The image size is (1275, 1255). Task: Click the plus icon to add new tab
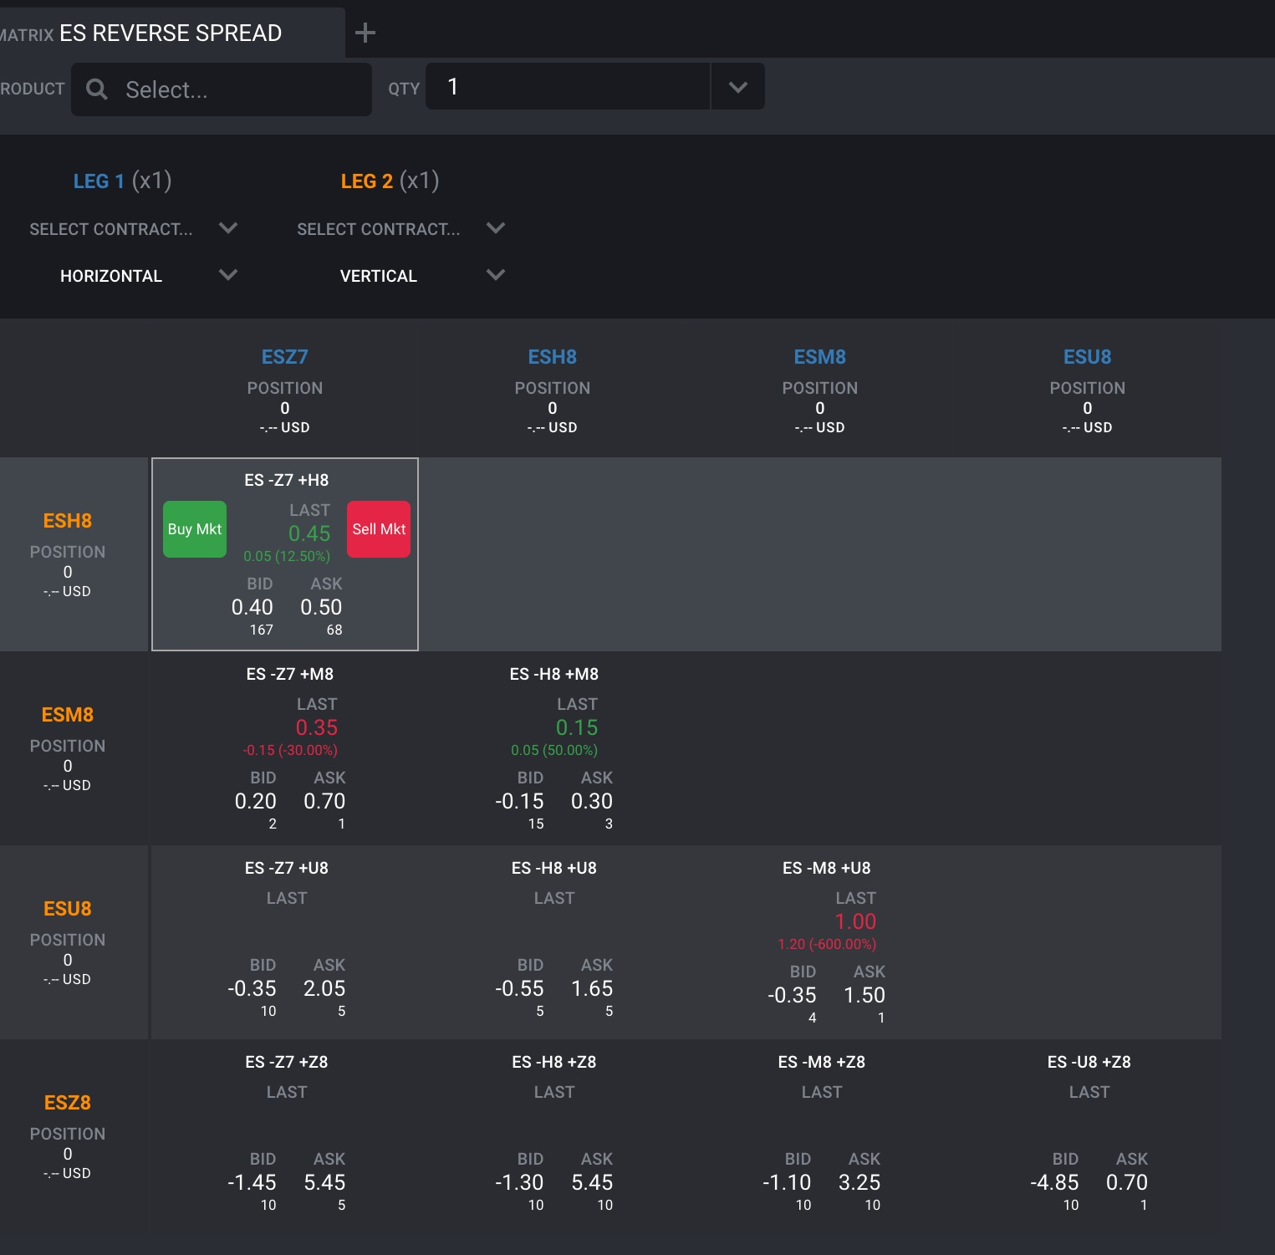[365, 33]
